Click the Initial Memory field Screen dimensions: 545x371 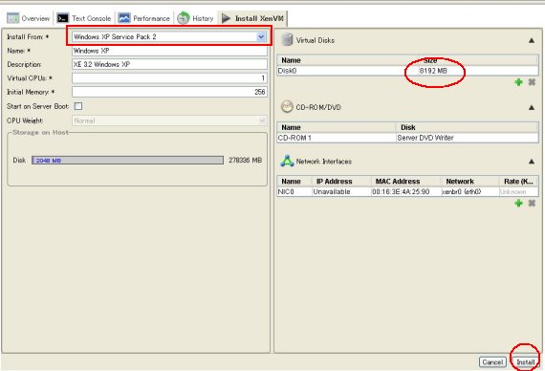coord(169,92)
